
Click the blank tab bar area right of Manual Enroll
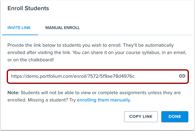[137, 28]
